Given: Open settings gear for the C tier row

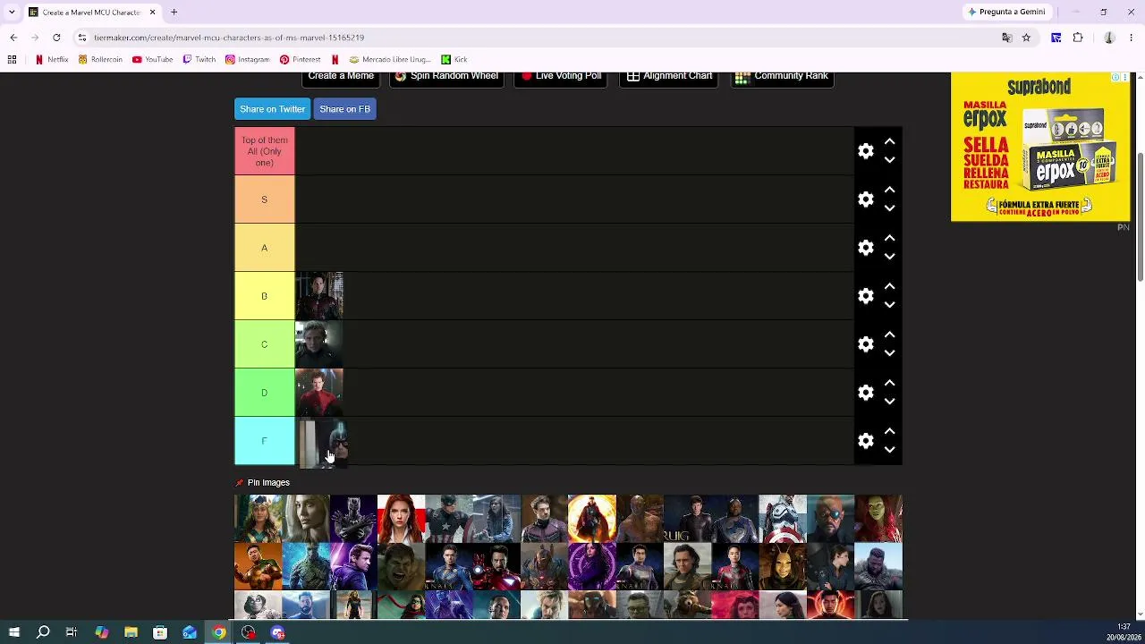Looking at the screenshot, I should 865,344.
